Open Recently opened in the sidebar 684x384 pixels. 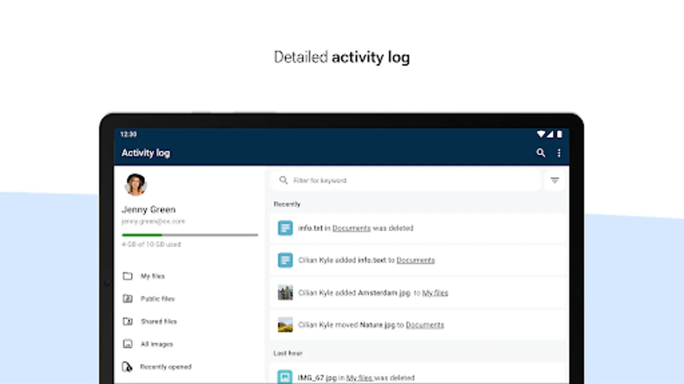(166, 367)
